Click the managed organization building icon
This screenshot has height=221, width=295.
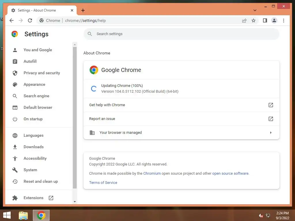(x=92, y=133)
